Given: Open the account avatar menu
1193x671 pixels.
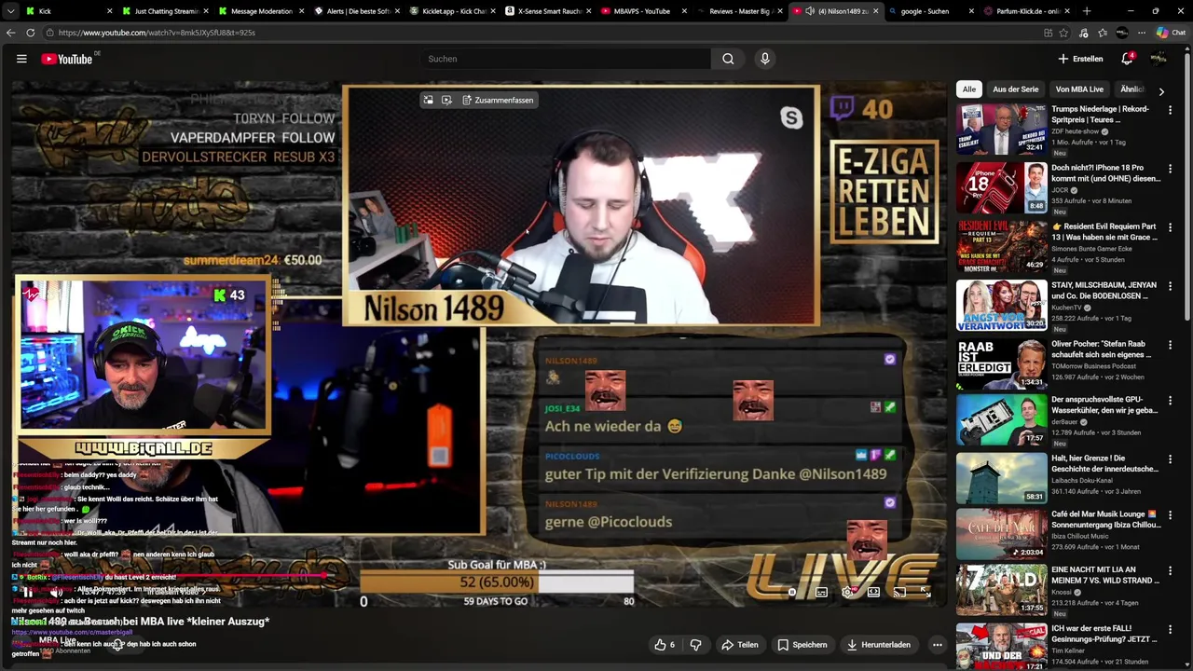Looking at the screenshot, I should tap(1159, 59).
